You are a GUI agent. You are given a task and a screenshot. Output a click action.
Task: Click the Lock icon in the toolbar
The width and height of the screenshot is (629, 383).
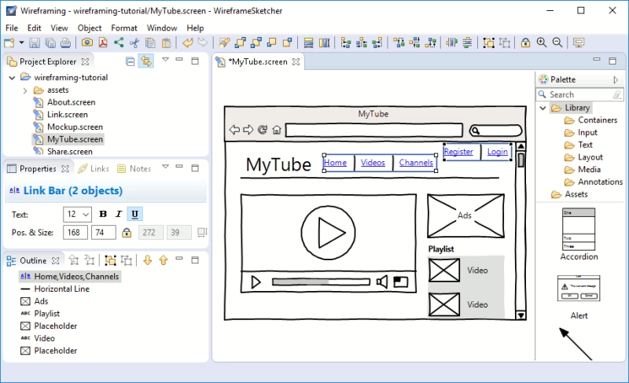[x=525, y=42]
